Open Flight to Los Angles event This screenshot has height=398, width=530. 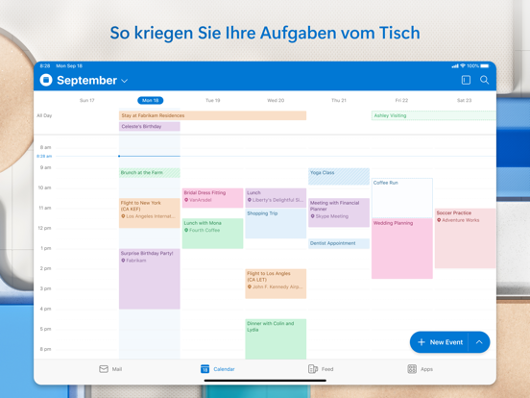(276, 284)
